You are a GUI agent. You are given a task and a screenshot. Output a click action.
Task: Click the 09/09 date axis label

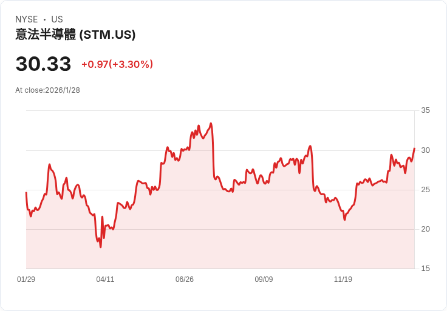(264, 279)
